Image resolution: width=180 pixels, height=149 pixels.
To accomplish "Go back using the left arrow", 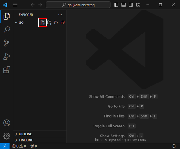I will click(x=33, y=5).
